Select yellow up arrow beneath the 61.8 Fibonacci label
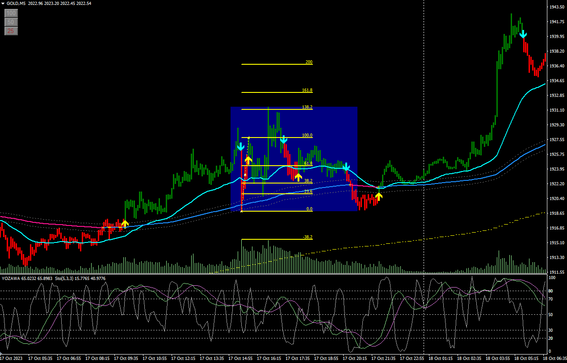The width and height of the screenshot is (567, 363). [298, 177]
